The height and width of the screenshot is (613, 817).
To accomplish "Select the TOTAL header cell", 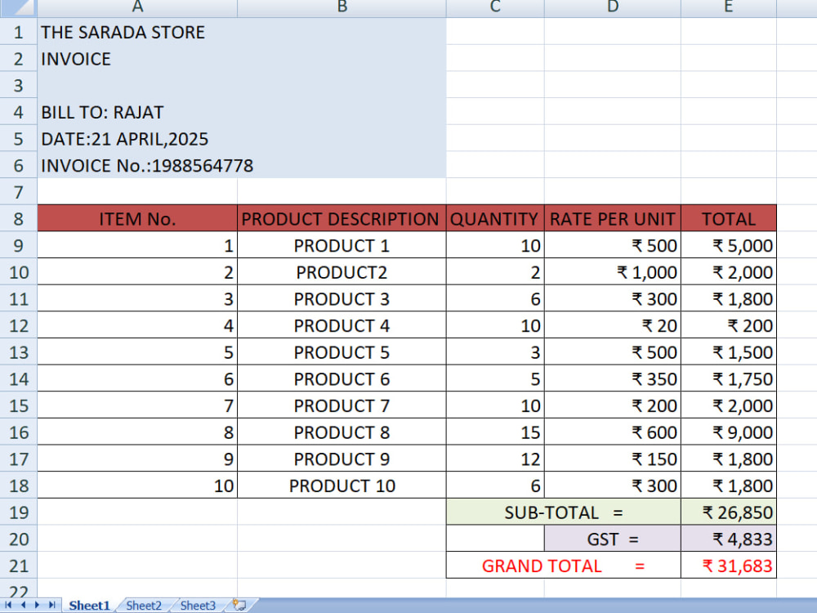I will [x=729, y=218].
